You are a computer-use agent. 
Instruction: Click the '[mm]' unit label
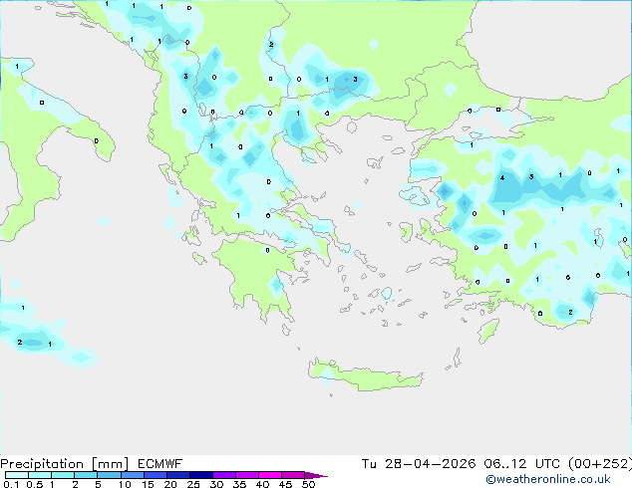click(110, 464)
